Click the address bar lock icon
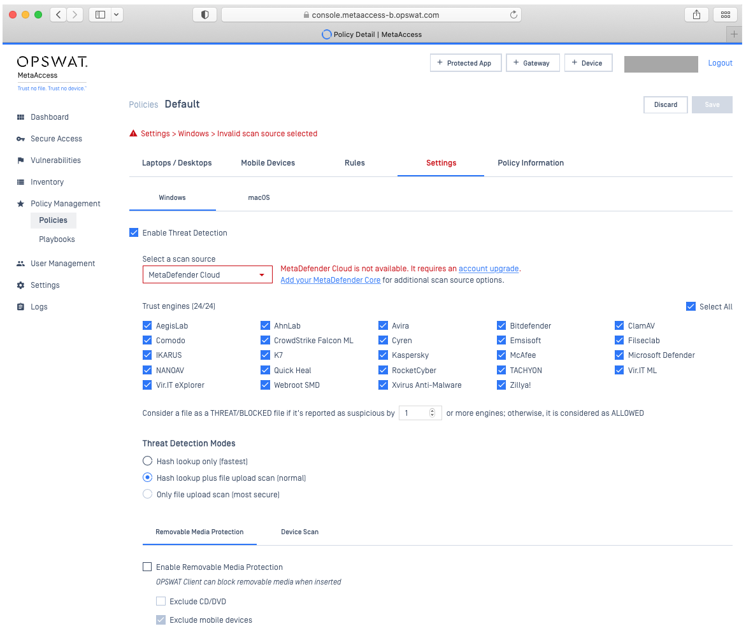746x631 pixels. [x=306, y=15]
